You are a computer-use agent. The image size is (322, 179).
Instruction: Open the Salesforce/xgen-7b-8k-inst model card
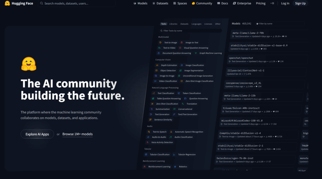(255, 160)
